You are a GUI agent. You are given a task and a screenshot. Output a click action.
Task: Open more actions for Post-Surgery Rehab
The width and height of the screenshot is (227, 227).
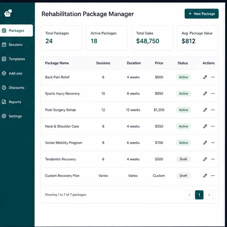213,110
